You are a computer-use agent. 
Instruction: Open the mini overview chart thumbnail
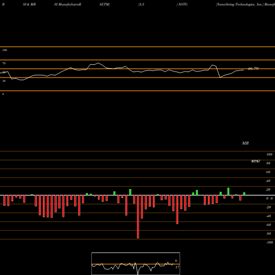136,263
